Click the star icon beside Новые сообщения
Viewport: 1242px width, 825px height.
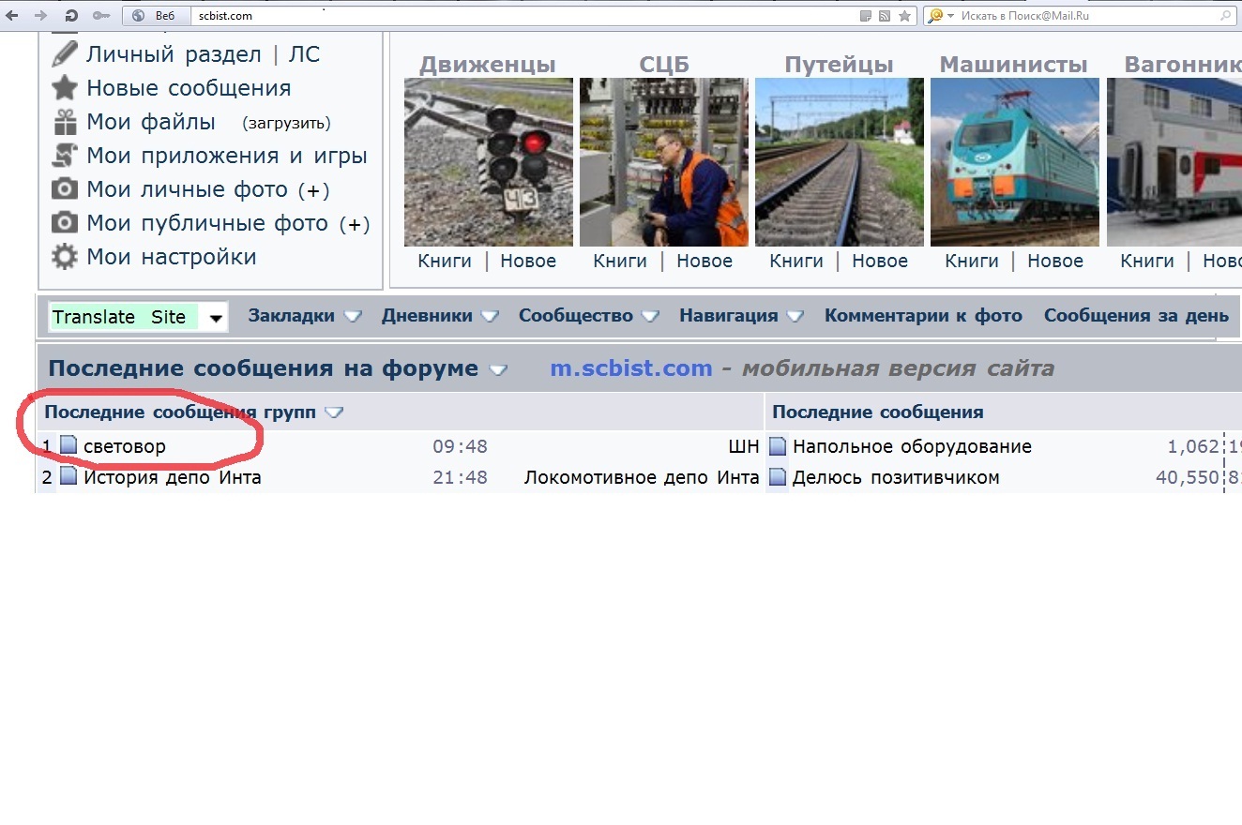click(x=64, y=88)
